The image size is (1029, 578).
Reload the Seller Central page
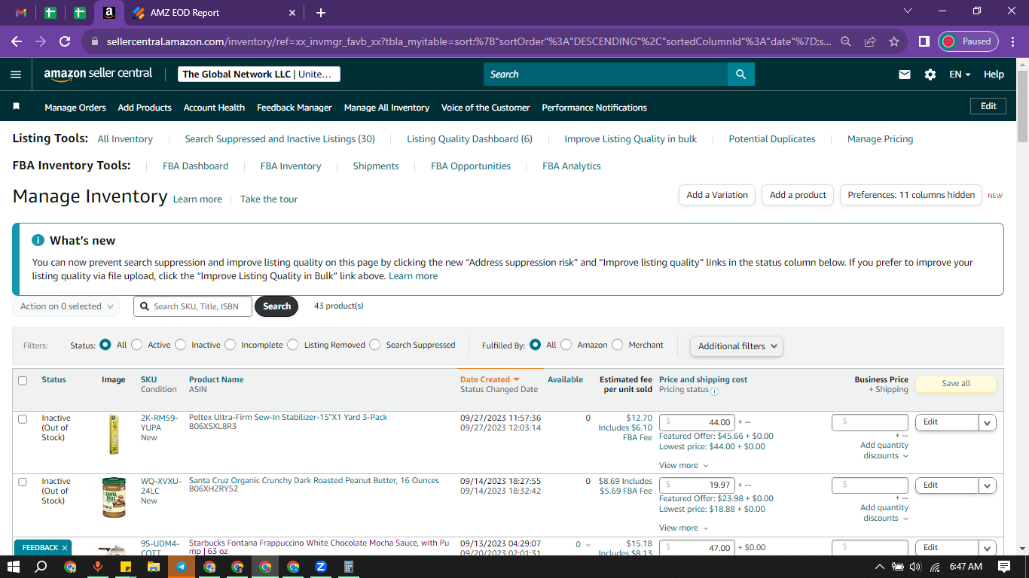pyautogui.click(x=65, y=41)
